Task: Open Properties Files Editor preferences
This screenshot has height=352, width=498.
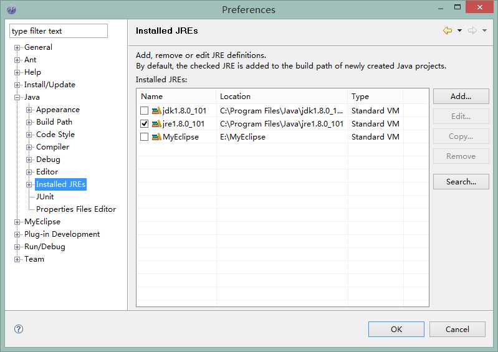Action: 76,209
